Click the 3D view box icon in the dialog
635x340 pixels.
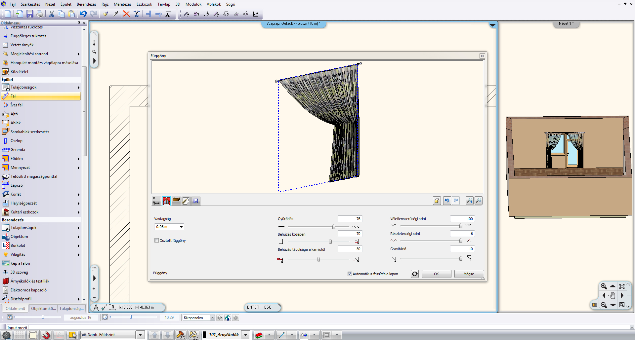[x=437, y=201]
